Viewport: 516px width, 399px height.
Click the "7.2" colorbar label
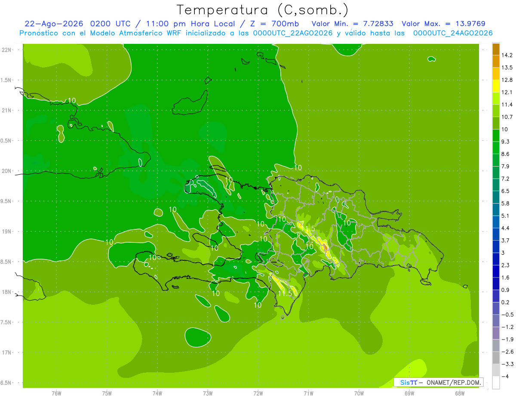(505, 179)
